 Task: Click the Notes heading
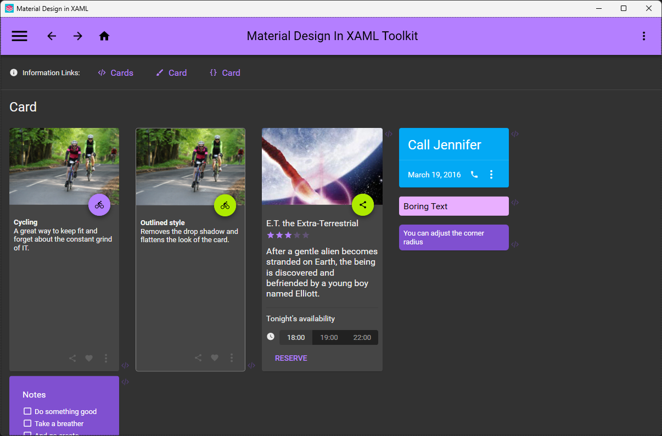(x=34, y=395)
